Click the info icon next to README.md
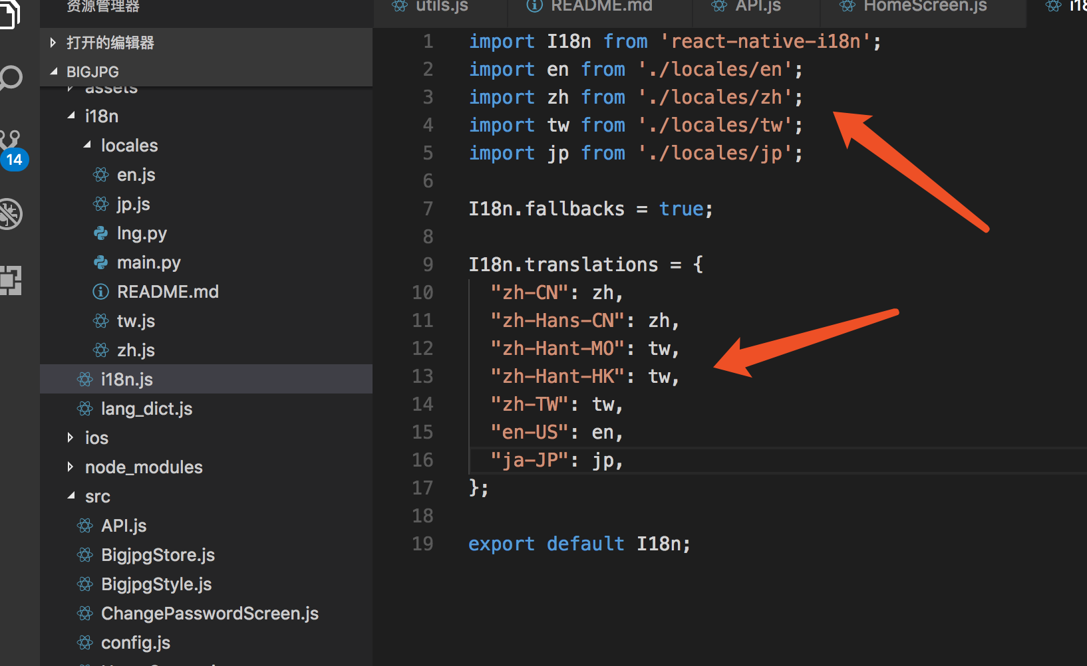The width and height of the screenshot is (1087, 666). coord(100,291)
